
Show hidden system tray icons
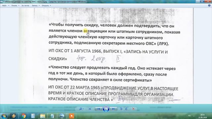click(x=194, y=116)
